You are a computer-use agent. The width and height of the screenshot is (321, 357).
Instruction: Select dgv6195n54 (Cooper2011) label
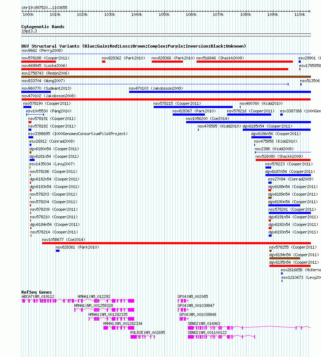pos(294,262)
